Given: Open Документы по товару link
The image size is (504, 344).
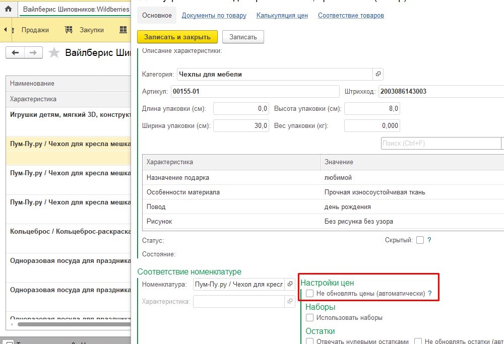Looking at the screenshot, I should (x=214, y=16).
